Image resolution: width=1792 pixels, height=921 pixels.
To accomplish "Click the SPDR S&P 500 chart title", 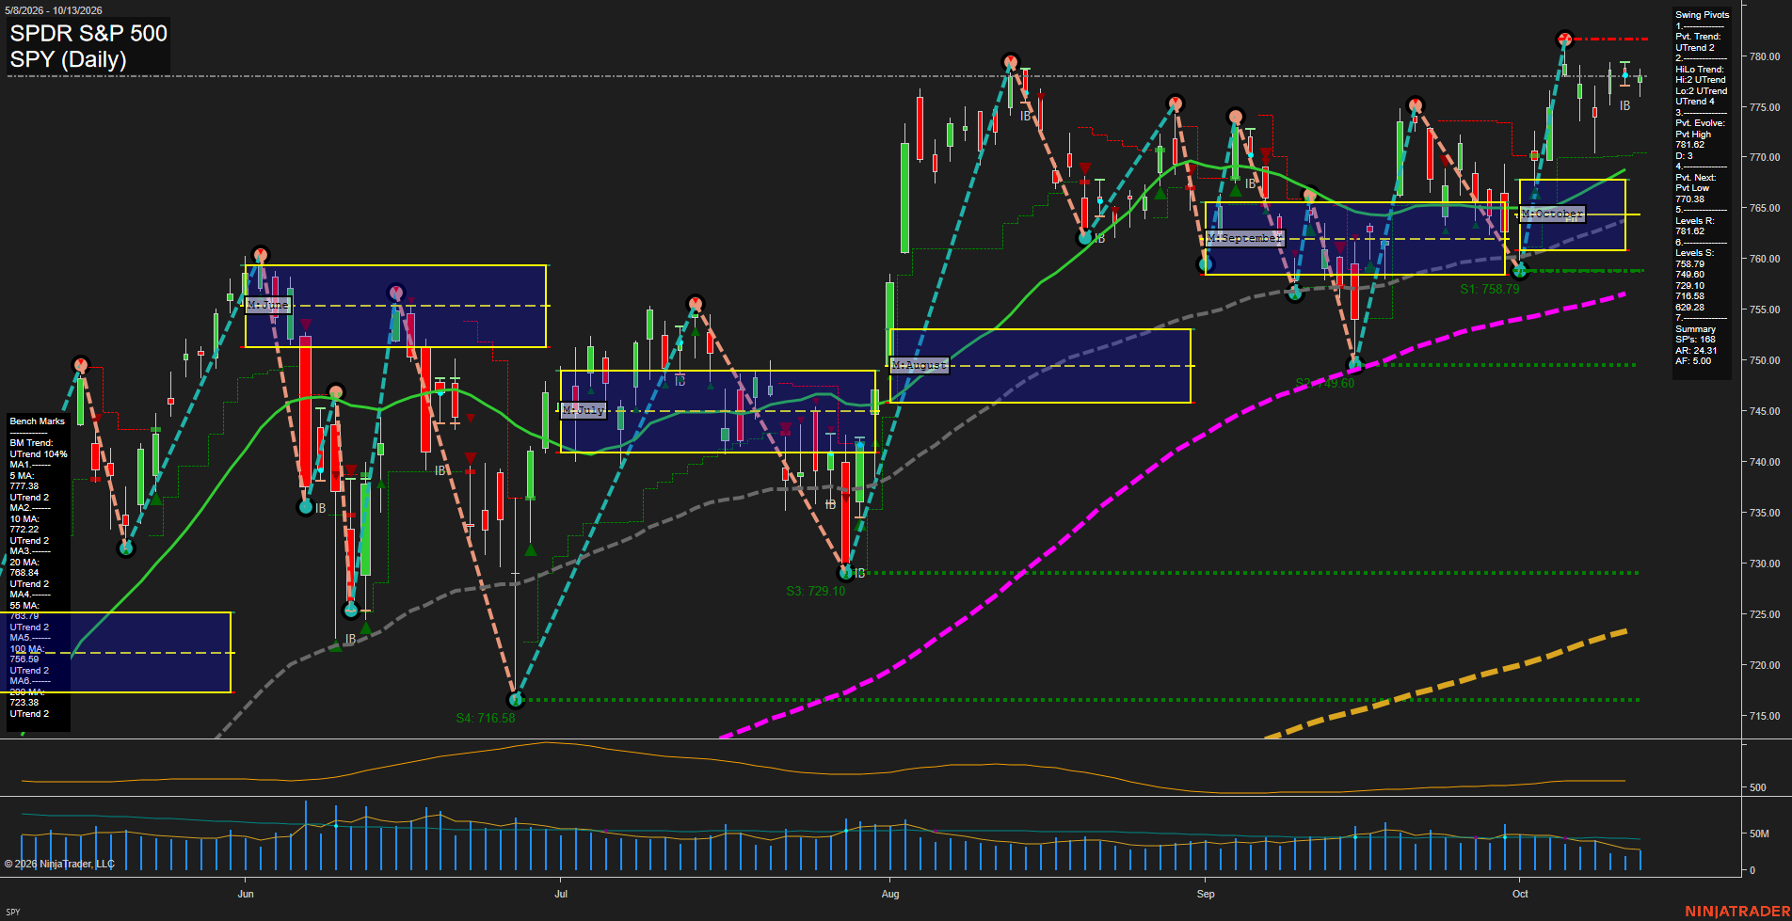I will click(88, 33).
